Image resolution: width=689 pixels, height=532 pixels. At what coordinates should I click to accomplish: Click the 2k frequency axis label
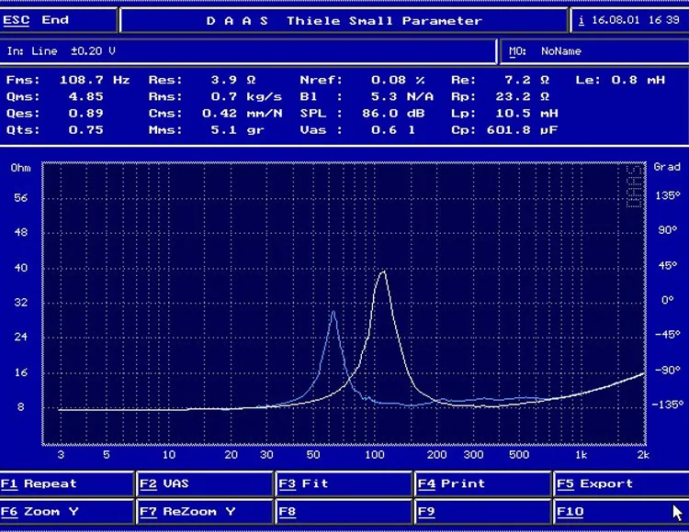click(643, 455)
